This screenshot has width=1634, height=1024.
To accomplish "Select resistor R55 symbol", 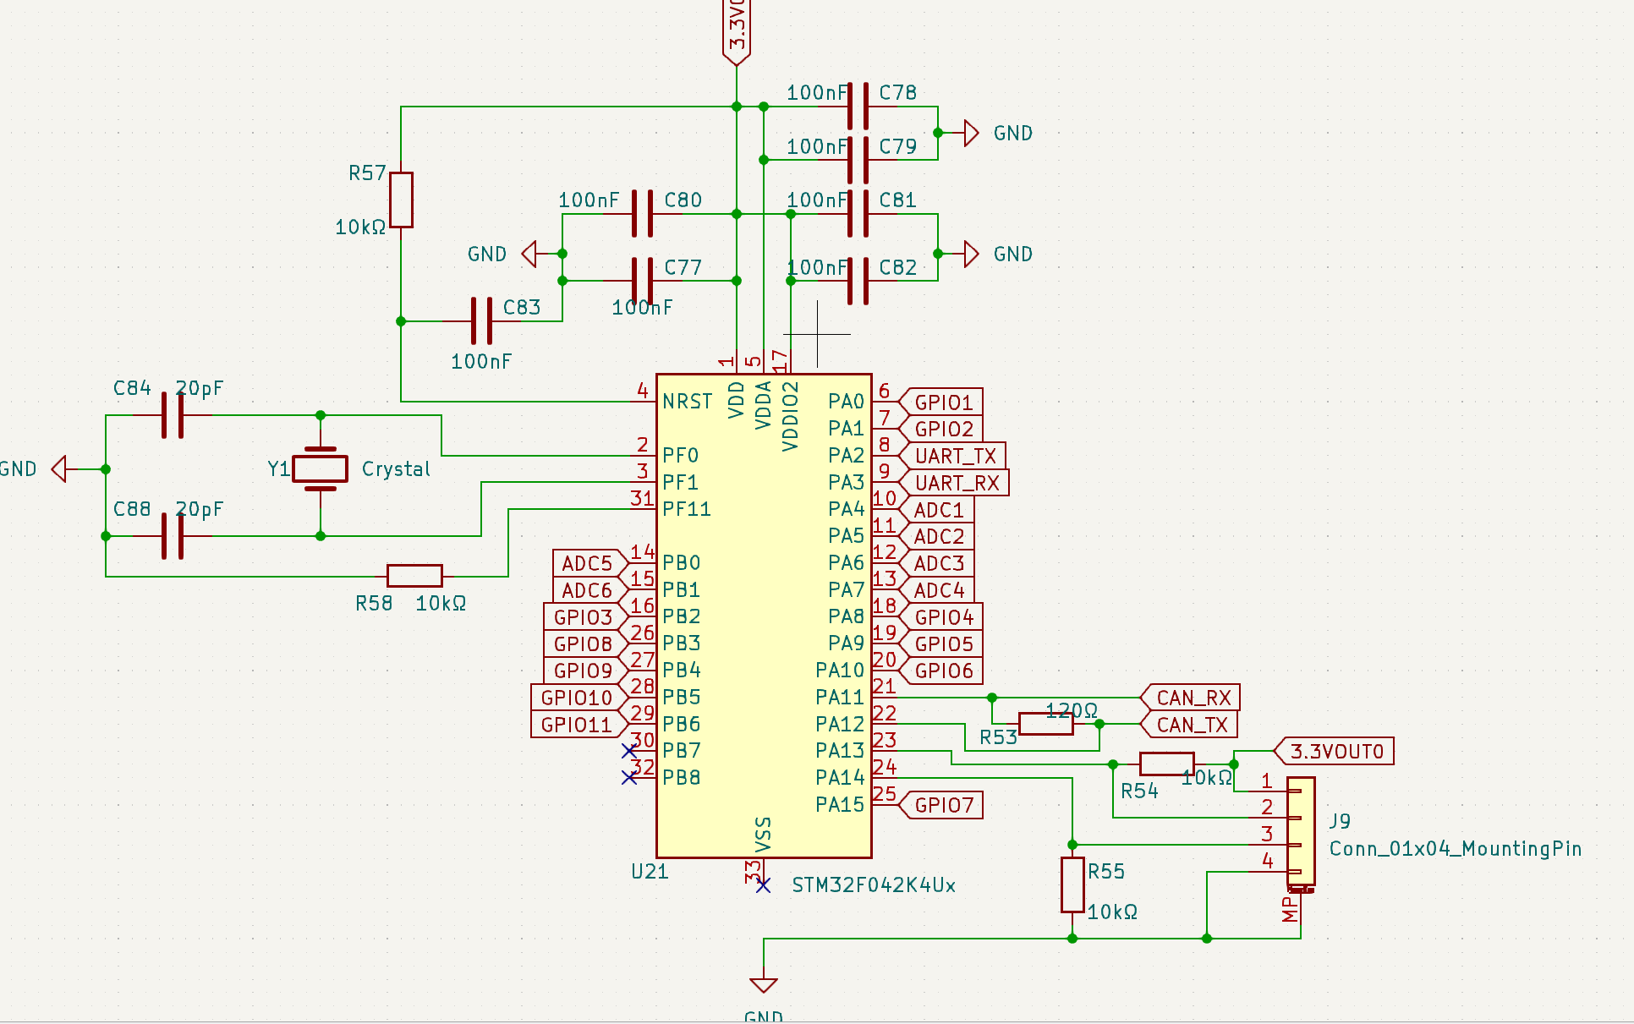I will point(1072,884).
